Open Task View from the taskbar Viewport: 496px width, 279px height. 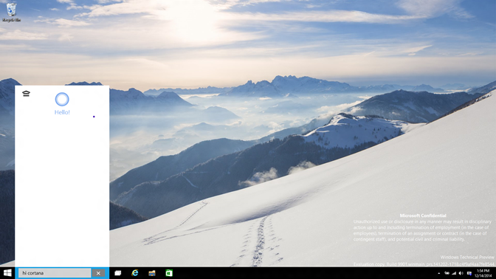click(x=118, y=273)
